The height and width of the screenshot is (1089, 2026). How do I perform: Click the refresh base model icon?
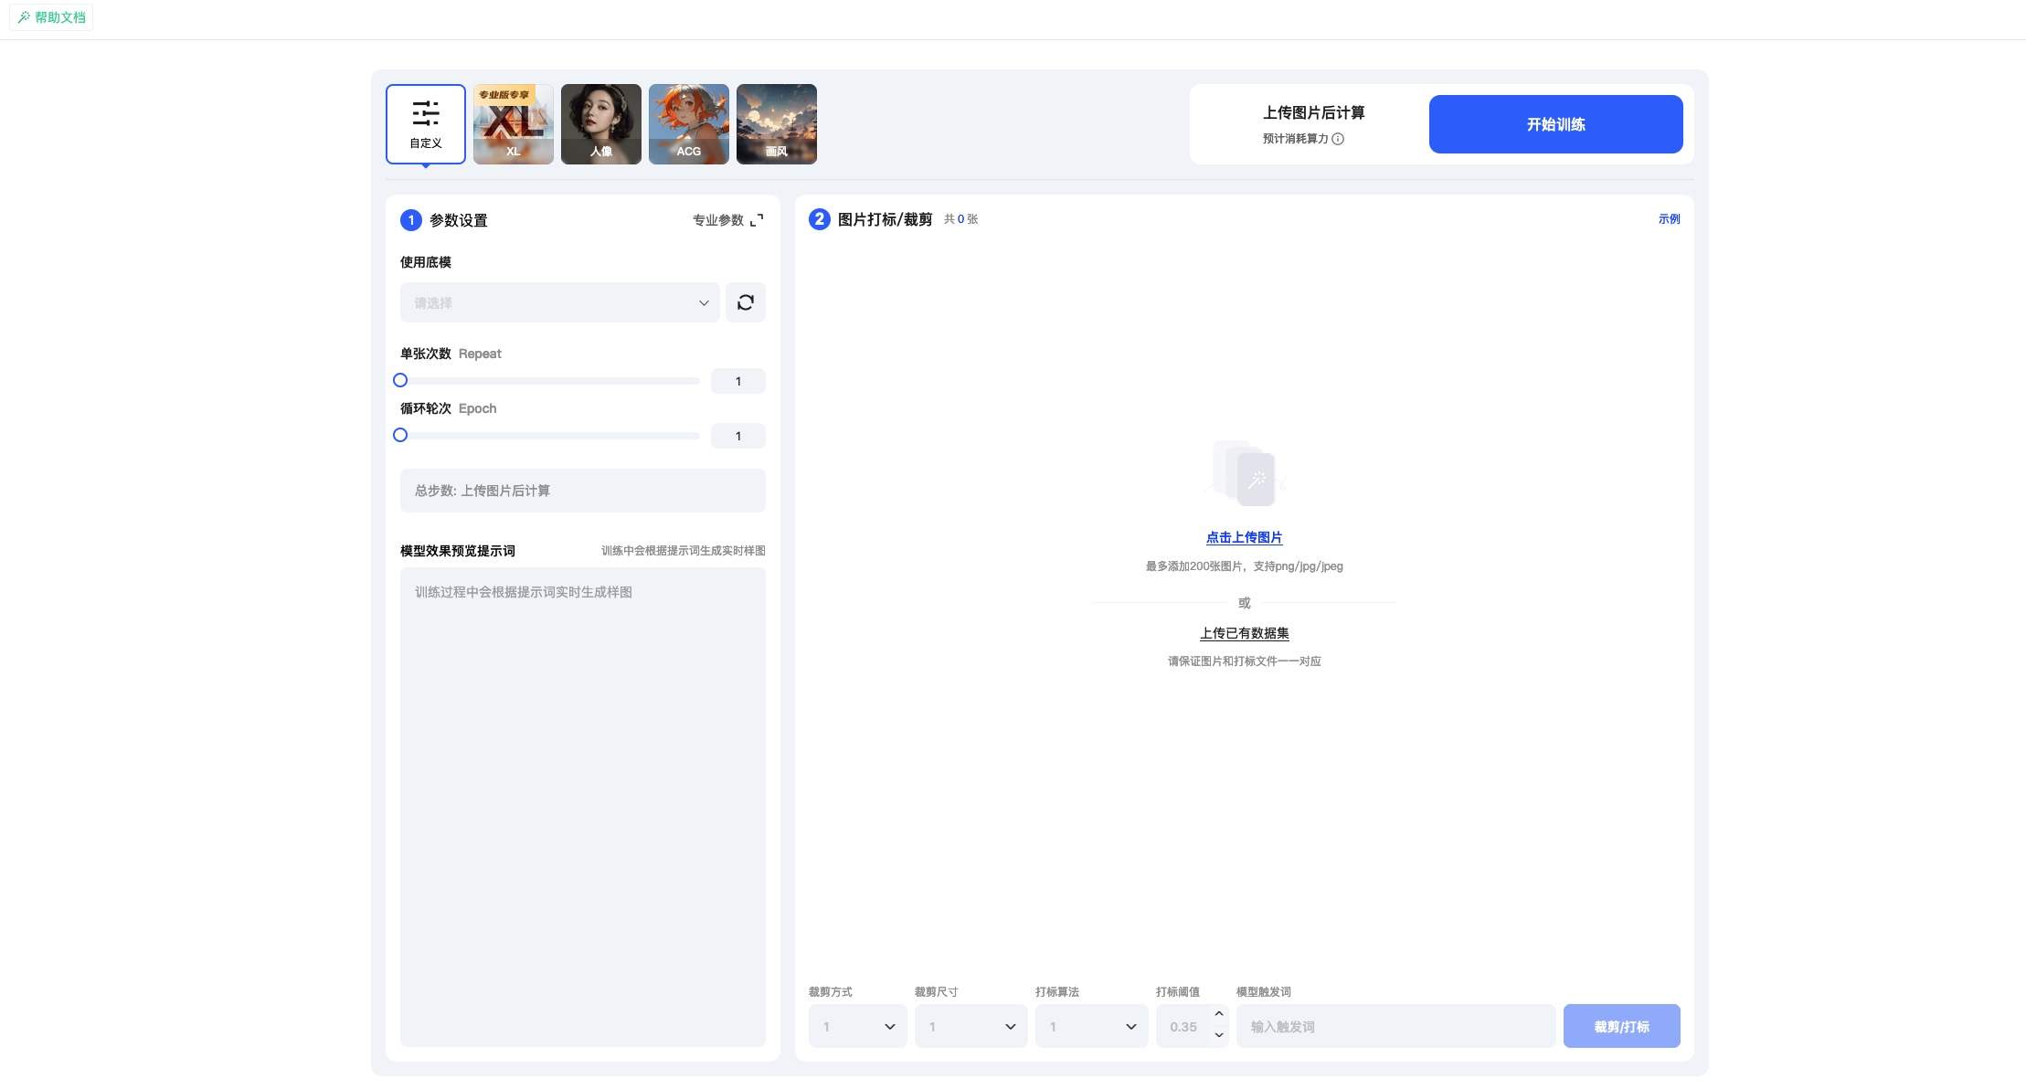point(745,302)
